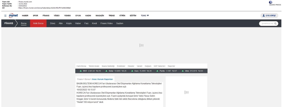Select the Sayfam tab
Viewport: 287px width, 107px height.
(120, 23)
